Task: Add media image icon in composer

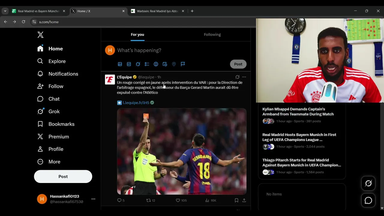Action: click(120, 64)
